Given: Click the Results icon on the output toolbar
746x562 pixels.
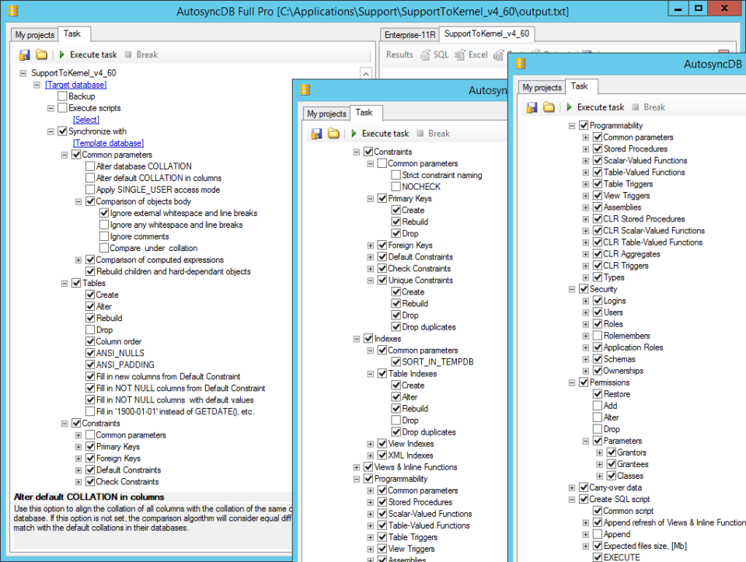Looking at the screenshot, I should click(401, 55).
